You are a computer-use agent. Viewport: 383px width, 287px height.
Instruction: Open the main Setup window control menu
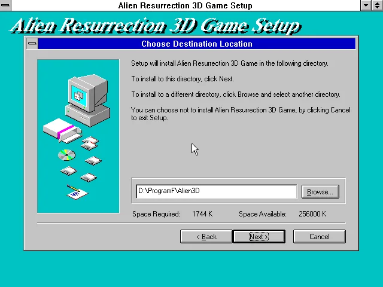(5, 5)
